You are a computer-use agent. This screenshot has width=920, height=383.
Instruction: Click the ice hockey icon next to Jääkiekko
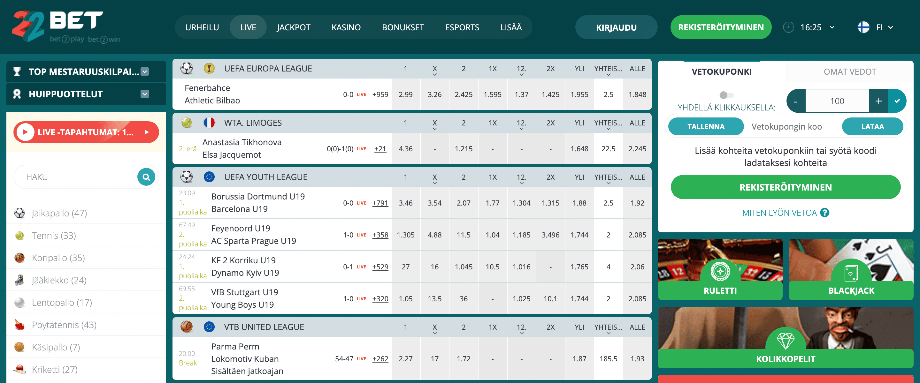click(19, 280)
